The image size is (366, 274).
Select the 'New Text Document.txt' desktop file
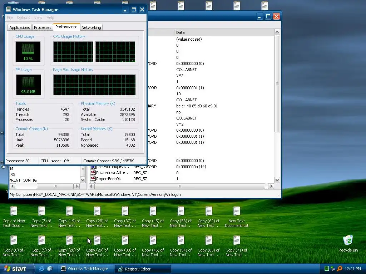pyautogui.click(x=237, y=217)
